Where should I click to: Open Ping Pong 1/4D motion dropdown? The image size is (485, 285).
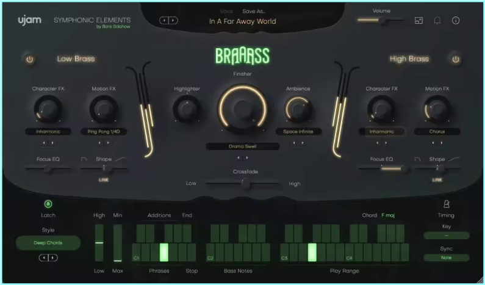click(x=104, y=131)
